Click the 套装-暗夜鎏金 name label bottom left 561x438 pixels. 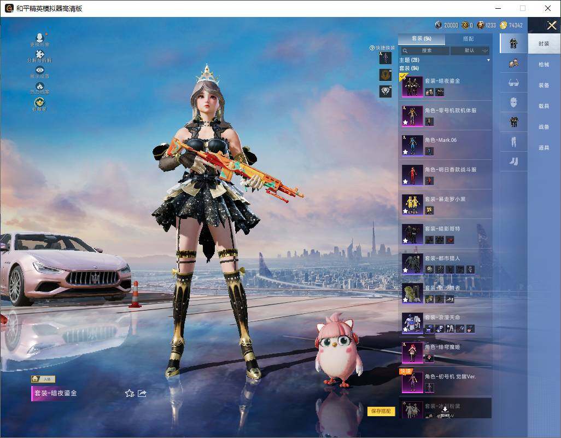coord(55,393)
